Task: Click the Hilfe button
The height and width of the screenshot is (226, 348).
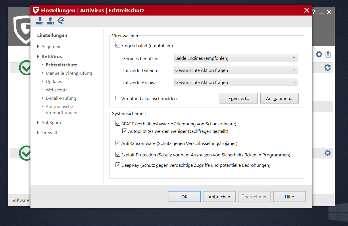Action: [289, 197]
